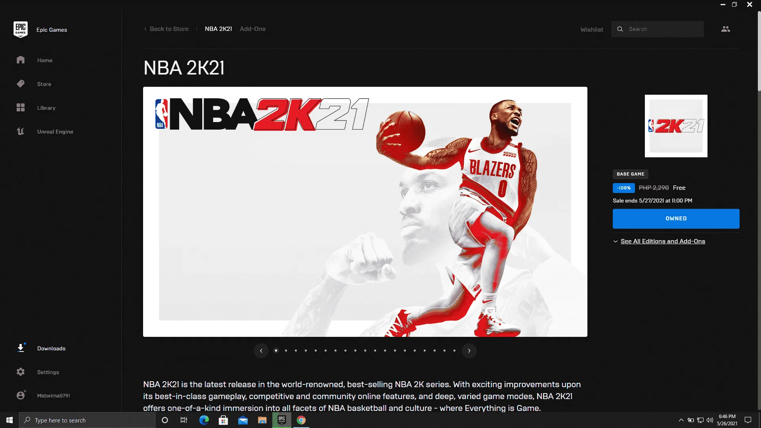Open the Downloads arrow icon
Image resolution: width=761 pixels, height=428 pixels.
[21, 348]
